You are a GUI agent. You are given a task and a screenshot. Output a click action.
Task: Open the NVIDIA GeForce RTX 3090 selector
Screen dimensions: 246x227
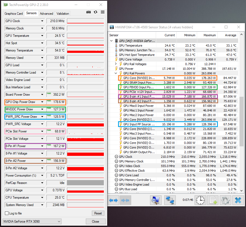[32, 221]
